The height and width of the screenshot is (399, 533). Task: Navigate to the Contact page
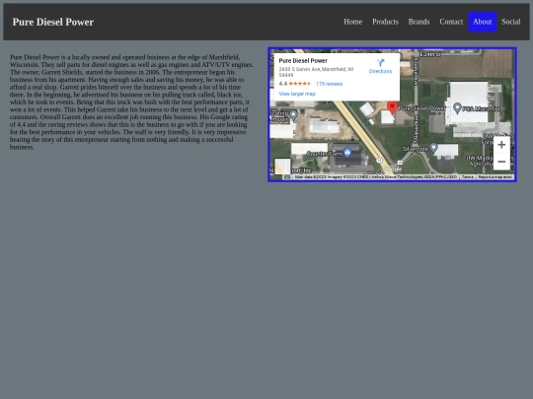(x=451, y=22)
